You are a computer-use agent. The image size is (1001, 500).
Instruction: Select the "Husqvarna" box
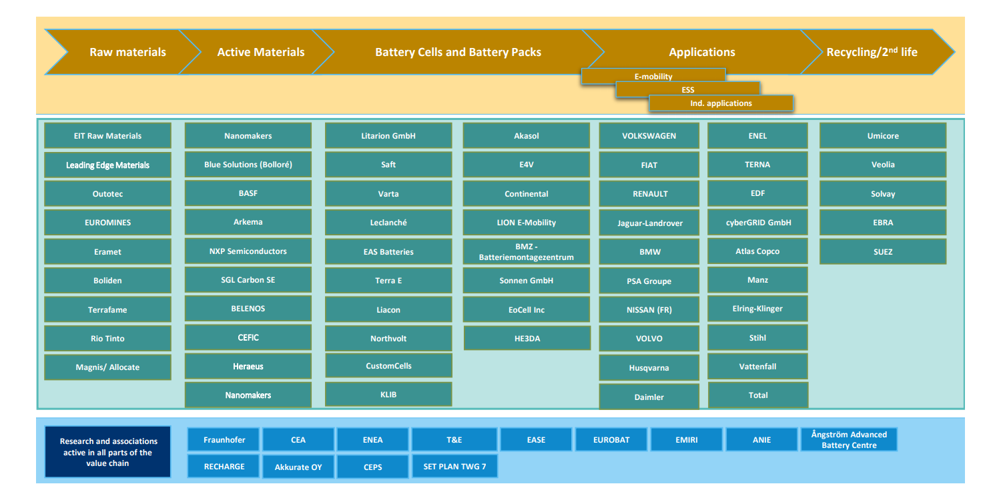tap(649, 368)
